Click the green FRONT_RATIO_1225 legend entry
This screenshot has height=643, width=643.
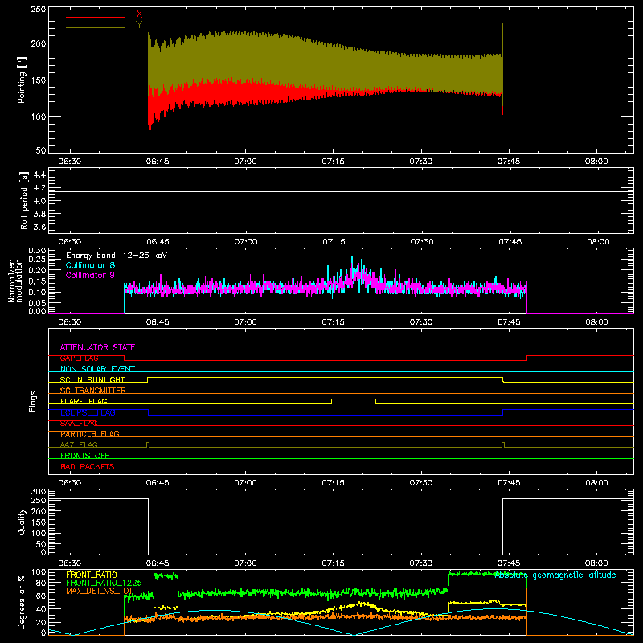pos(104,583)
